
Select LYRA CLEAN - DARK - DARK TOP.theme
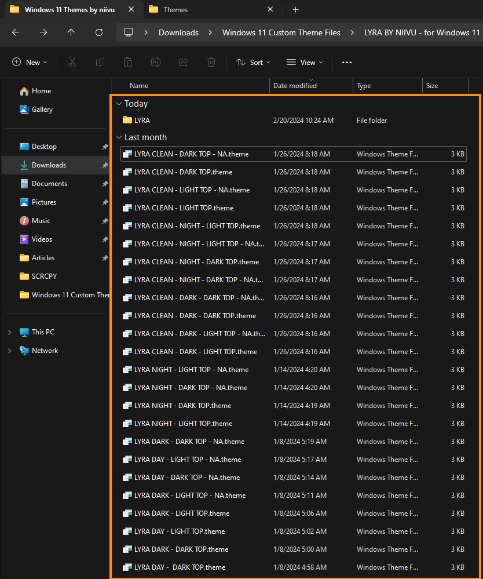294,316
